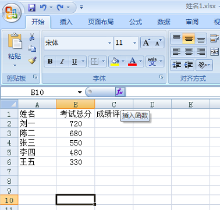Screen dimensions: 220x210
Task: Open the Office button menu
Action: click(x=12, y=13)
